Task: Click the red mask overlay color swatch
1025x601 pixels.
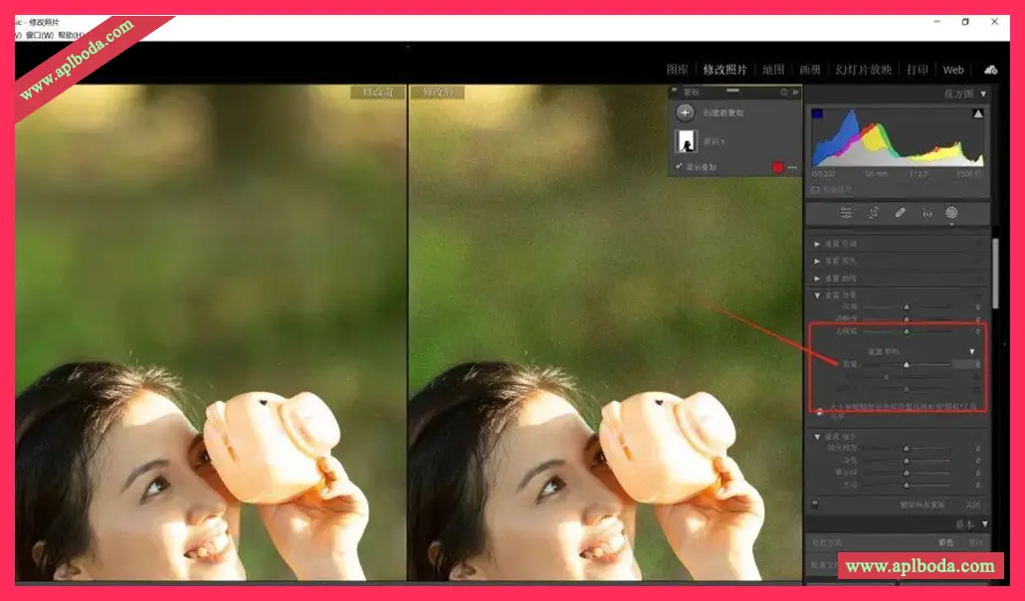Action: click(777, 167)
